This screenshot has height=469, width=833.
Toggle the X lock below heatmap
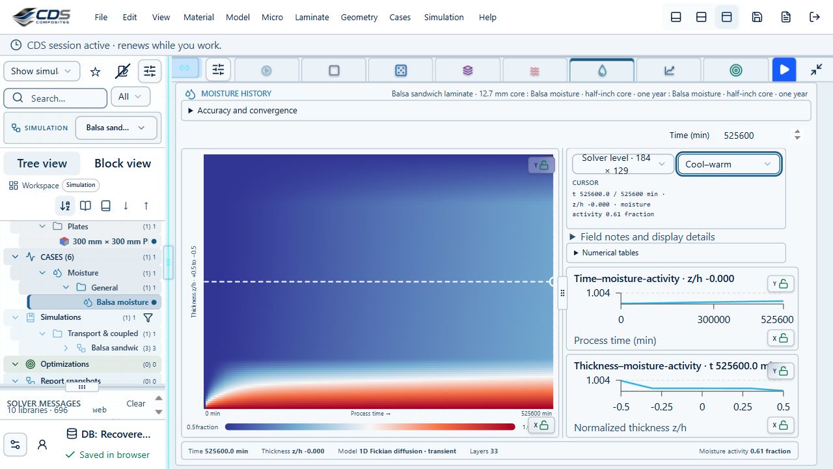tap(541, 425)
